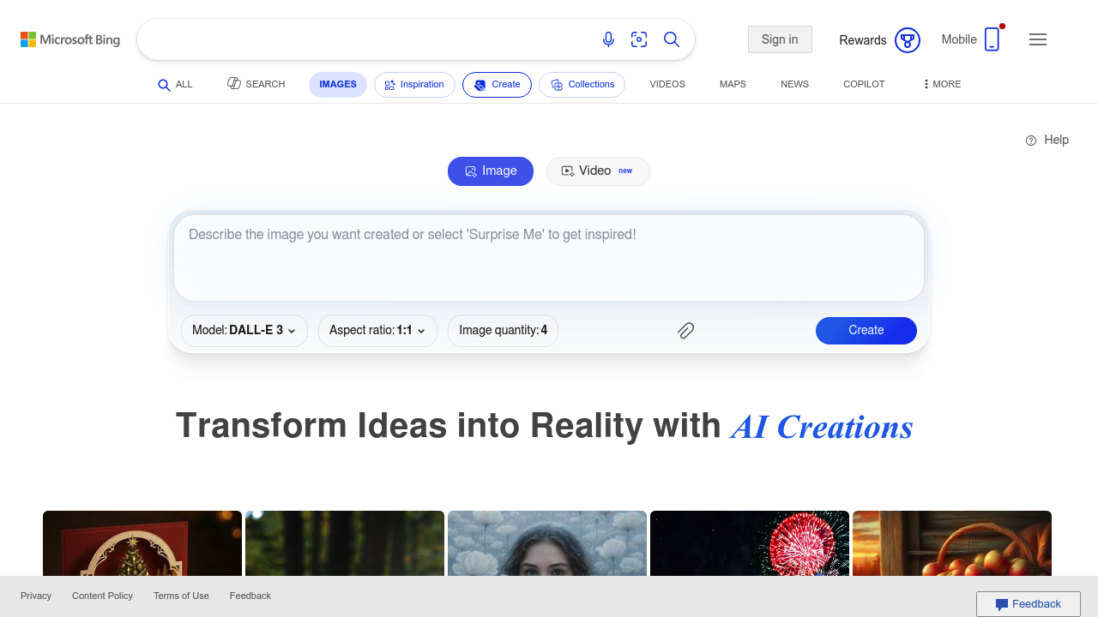Open the Aspect ratio 1:1 dropdown
This screenshot has width=1098, height=617.
point(377,331)
